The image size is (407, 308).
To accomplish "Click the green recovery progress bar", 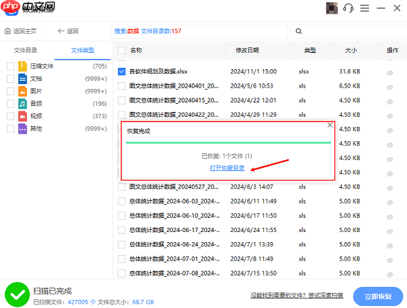I will point(229,142).
